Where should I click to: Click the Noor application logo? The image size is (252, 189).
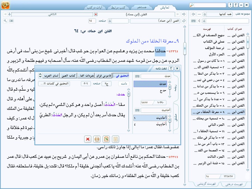[5, 5]
